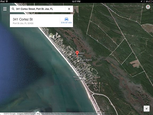Tap the search magnifier icon
The height and width of the screenshot is (115, 153).
pyautogui.click(x=13, y=9)
